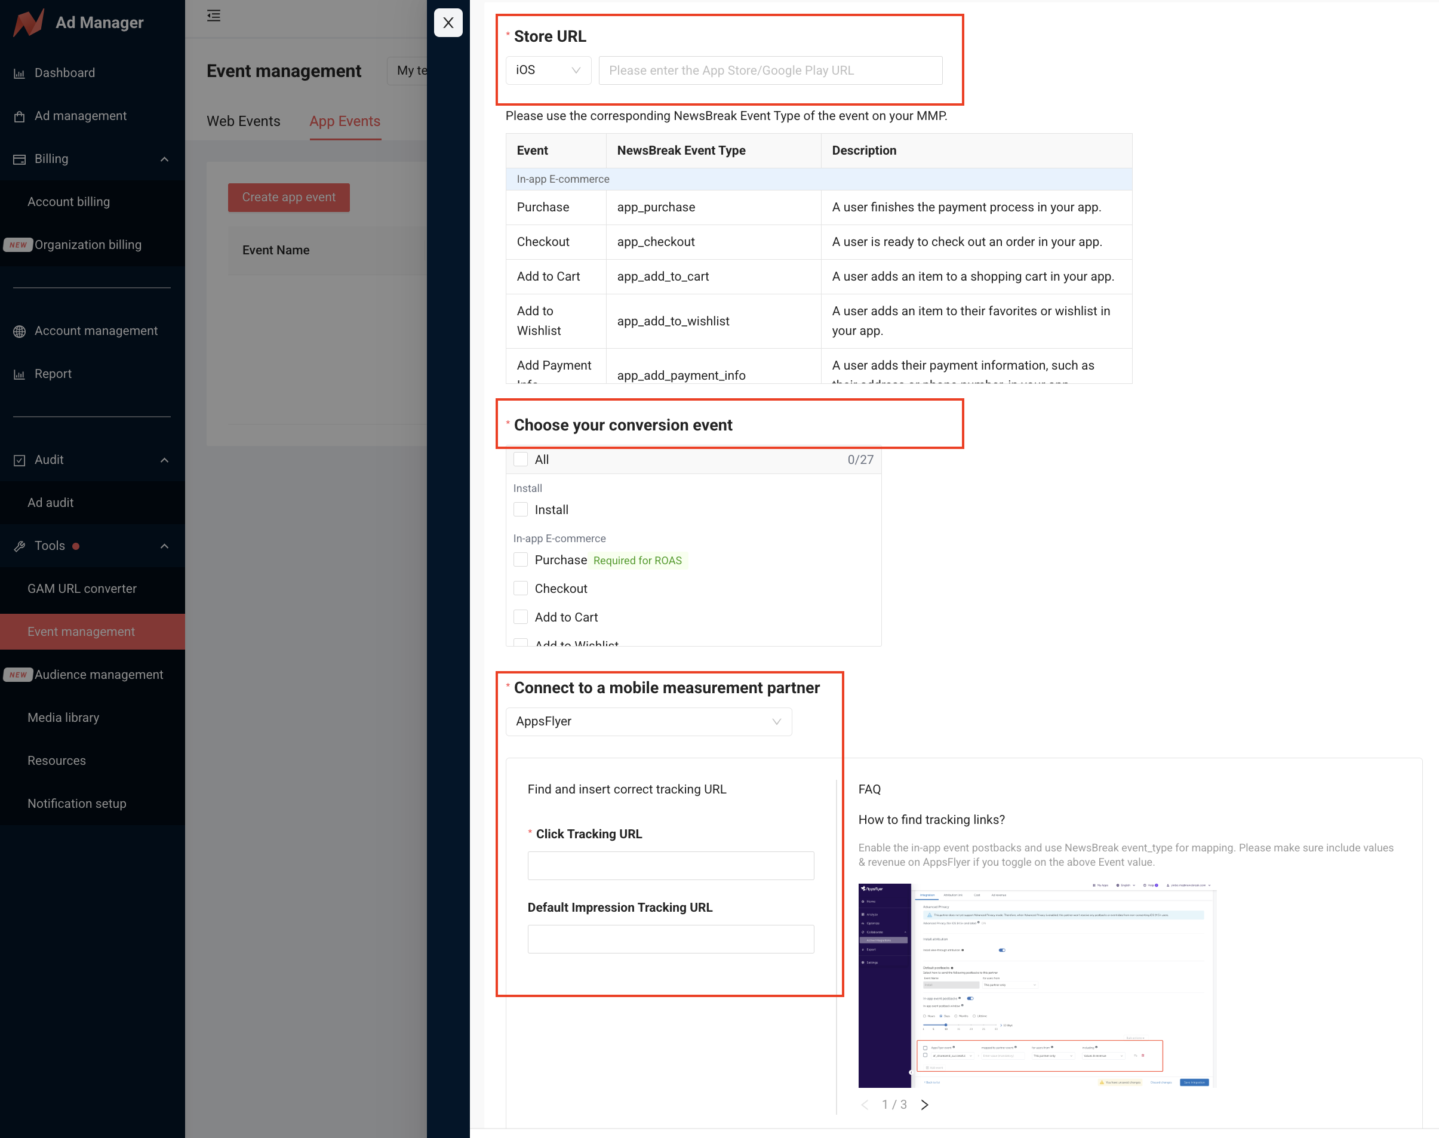The image size is (1439, 1138).
Task: Click the Ad management bag icon
Action: [x=19, y=116]
